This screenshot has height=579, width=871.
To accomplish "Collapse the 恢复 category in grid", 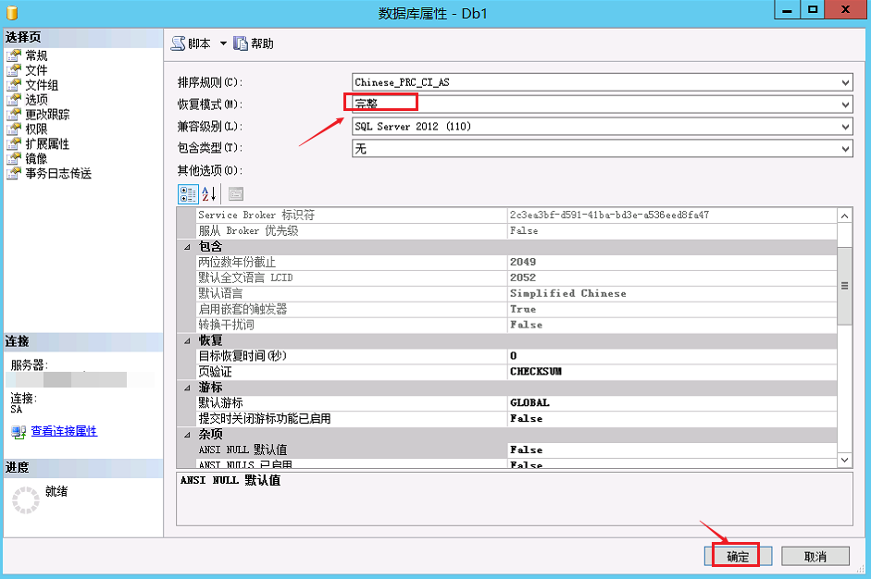I will 187,341.
